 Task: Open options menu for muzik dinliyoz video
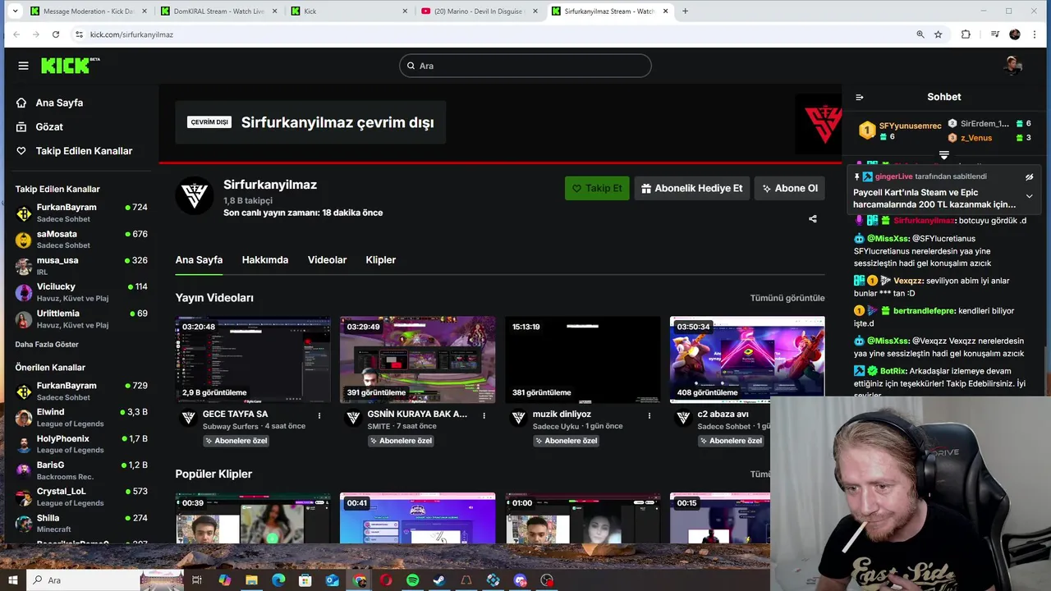[x=649, y=415]
